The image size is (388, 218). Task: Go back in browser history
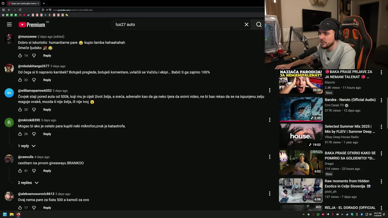9,10
